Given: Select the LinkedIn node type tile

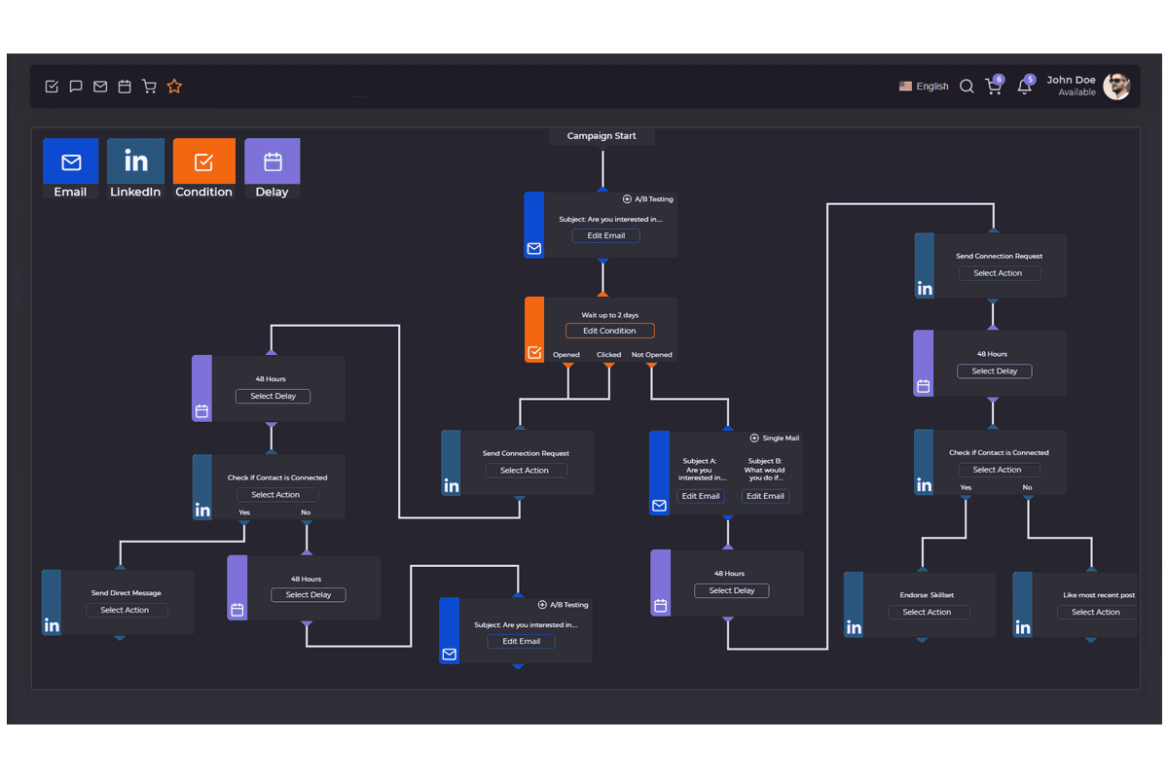Looking at the screenshot, I should [135, 168].
